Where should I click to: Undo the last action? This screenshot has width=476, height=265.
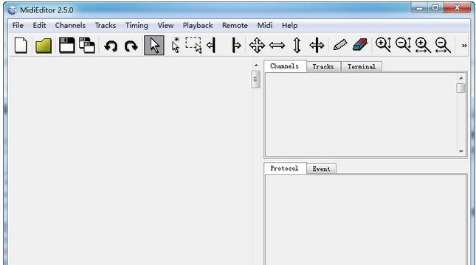coord(111,46)
